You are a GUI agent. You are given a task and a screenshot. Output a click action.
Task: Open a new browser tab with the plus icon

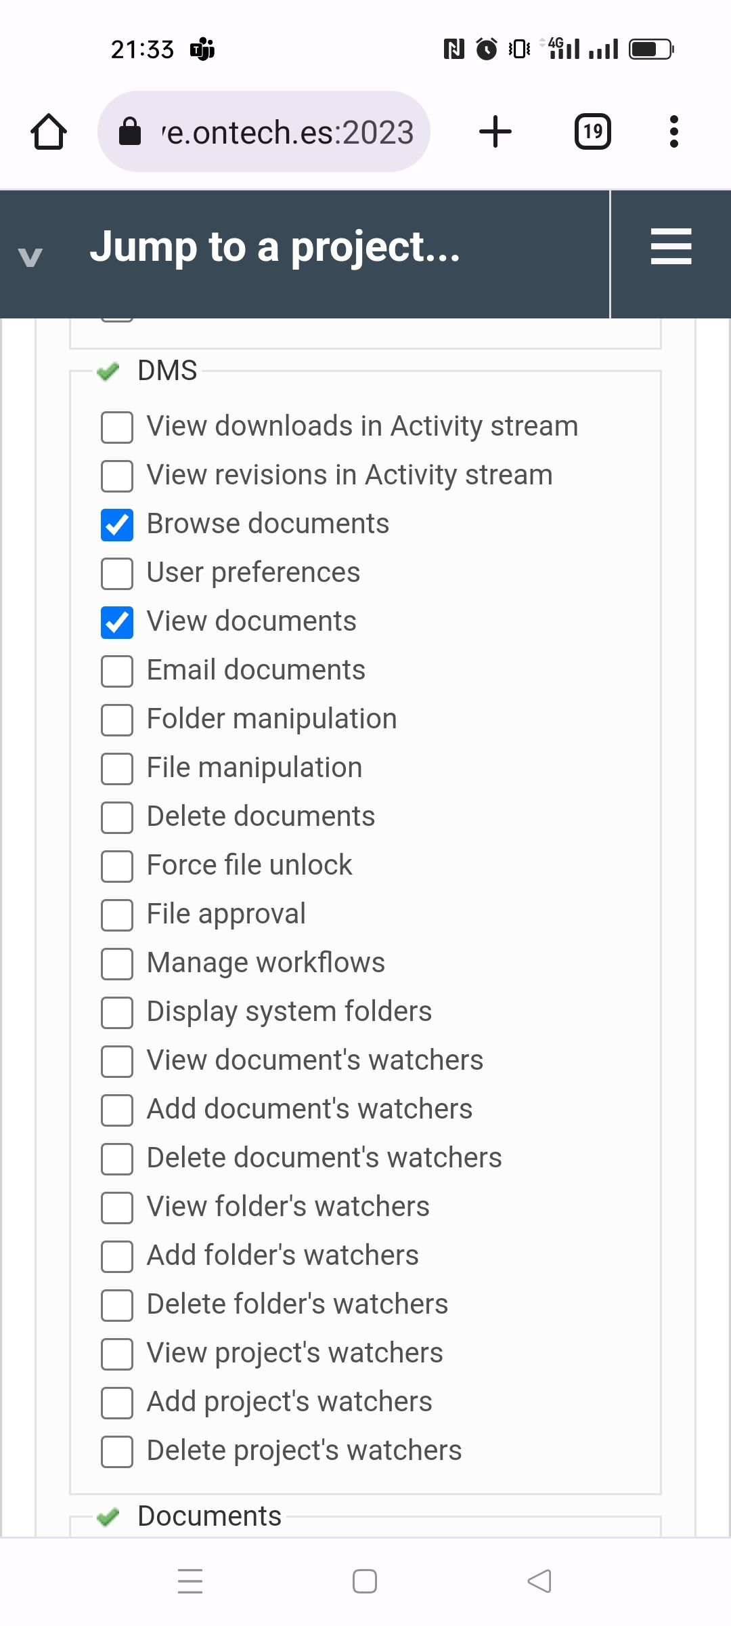[495, 131]
